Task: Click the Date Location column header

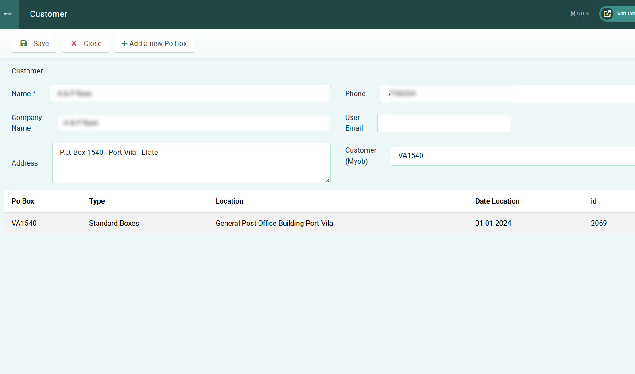Action: [497, 201]
